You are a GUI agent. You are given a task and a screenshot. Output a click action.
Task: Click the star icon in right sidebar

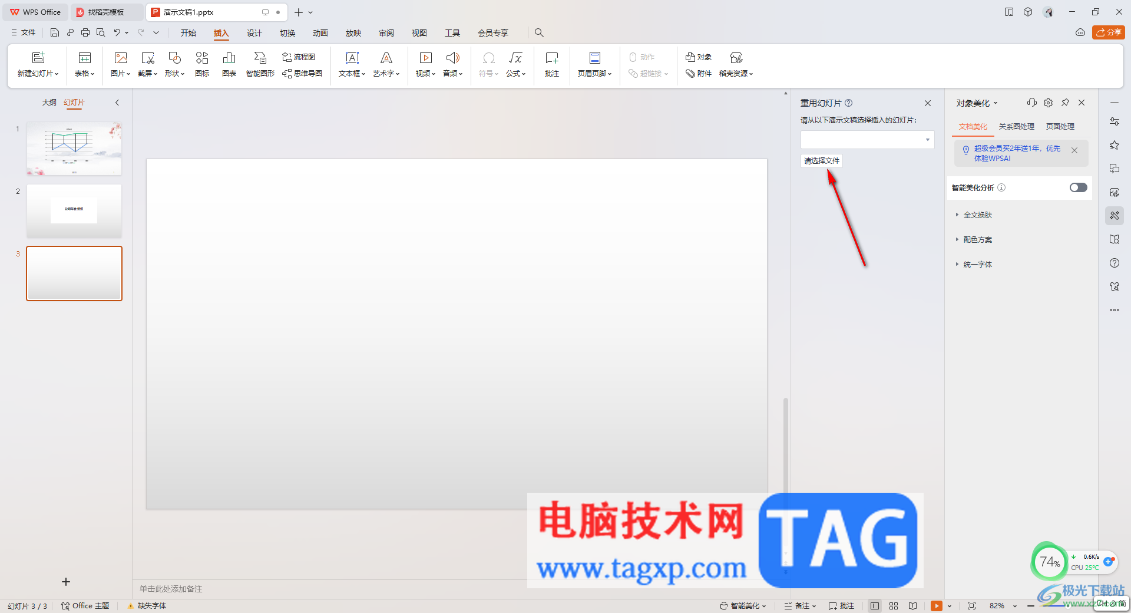coord(1115,145)
